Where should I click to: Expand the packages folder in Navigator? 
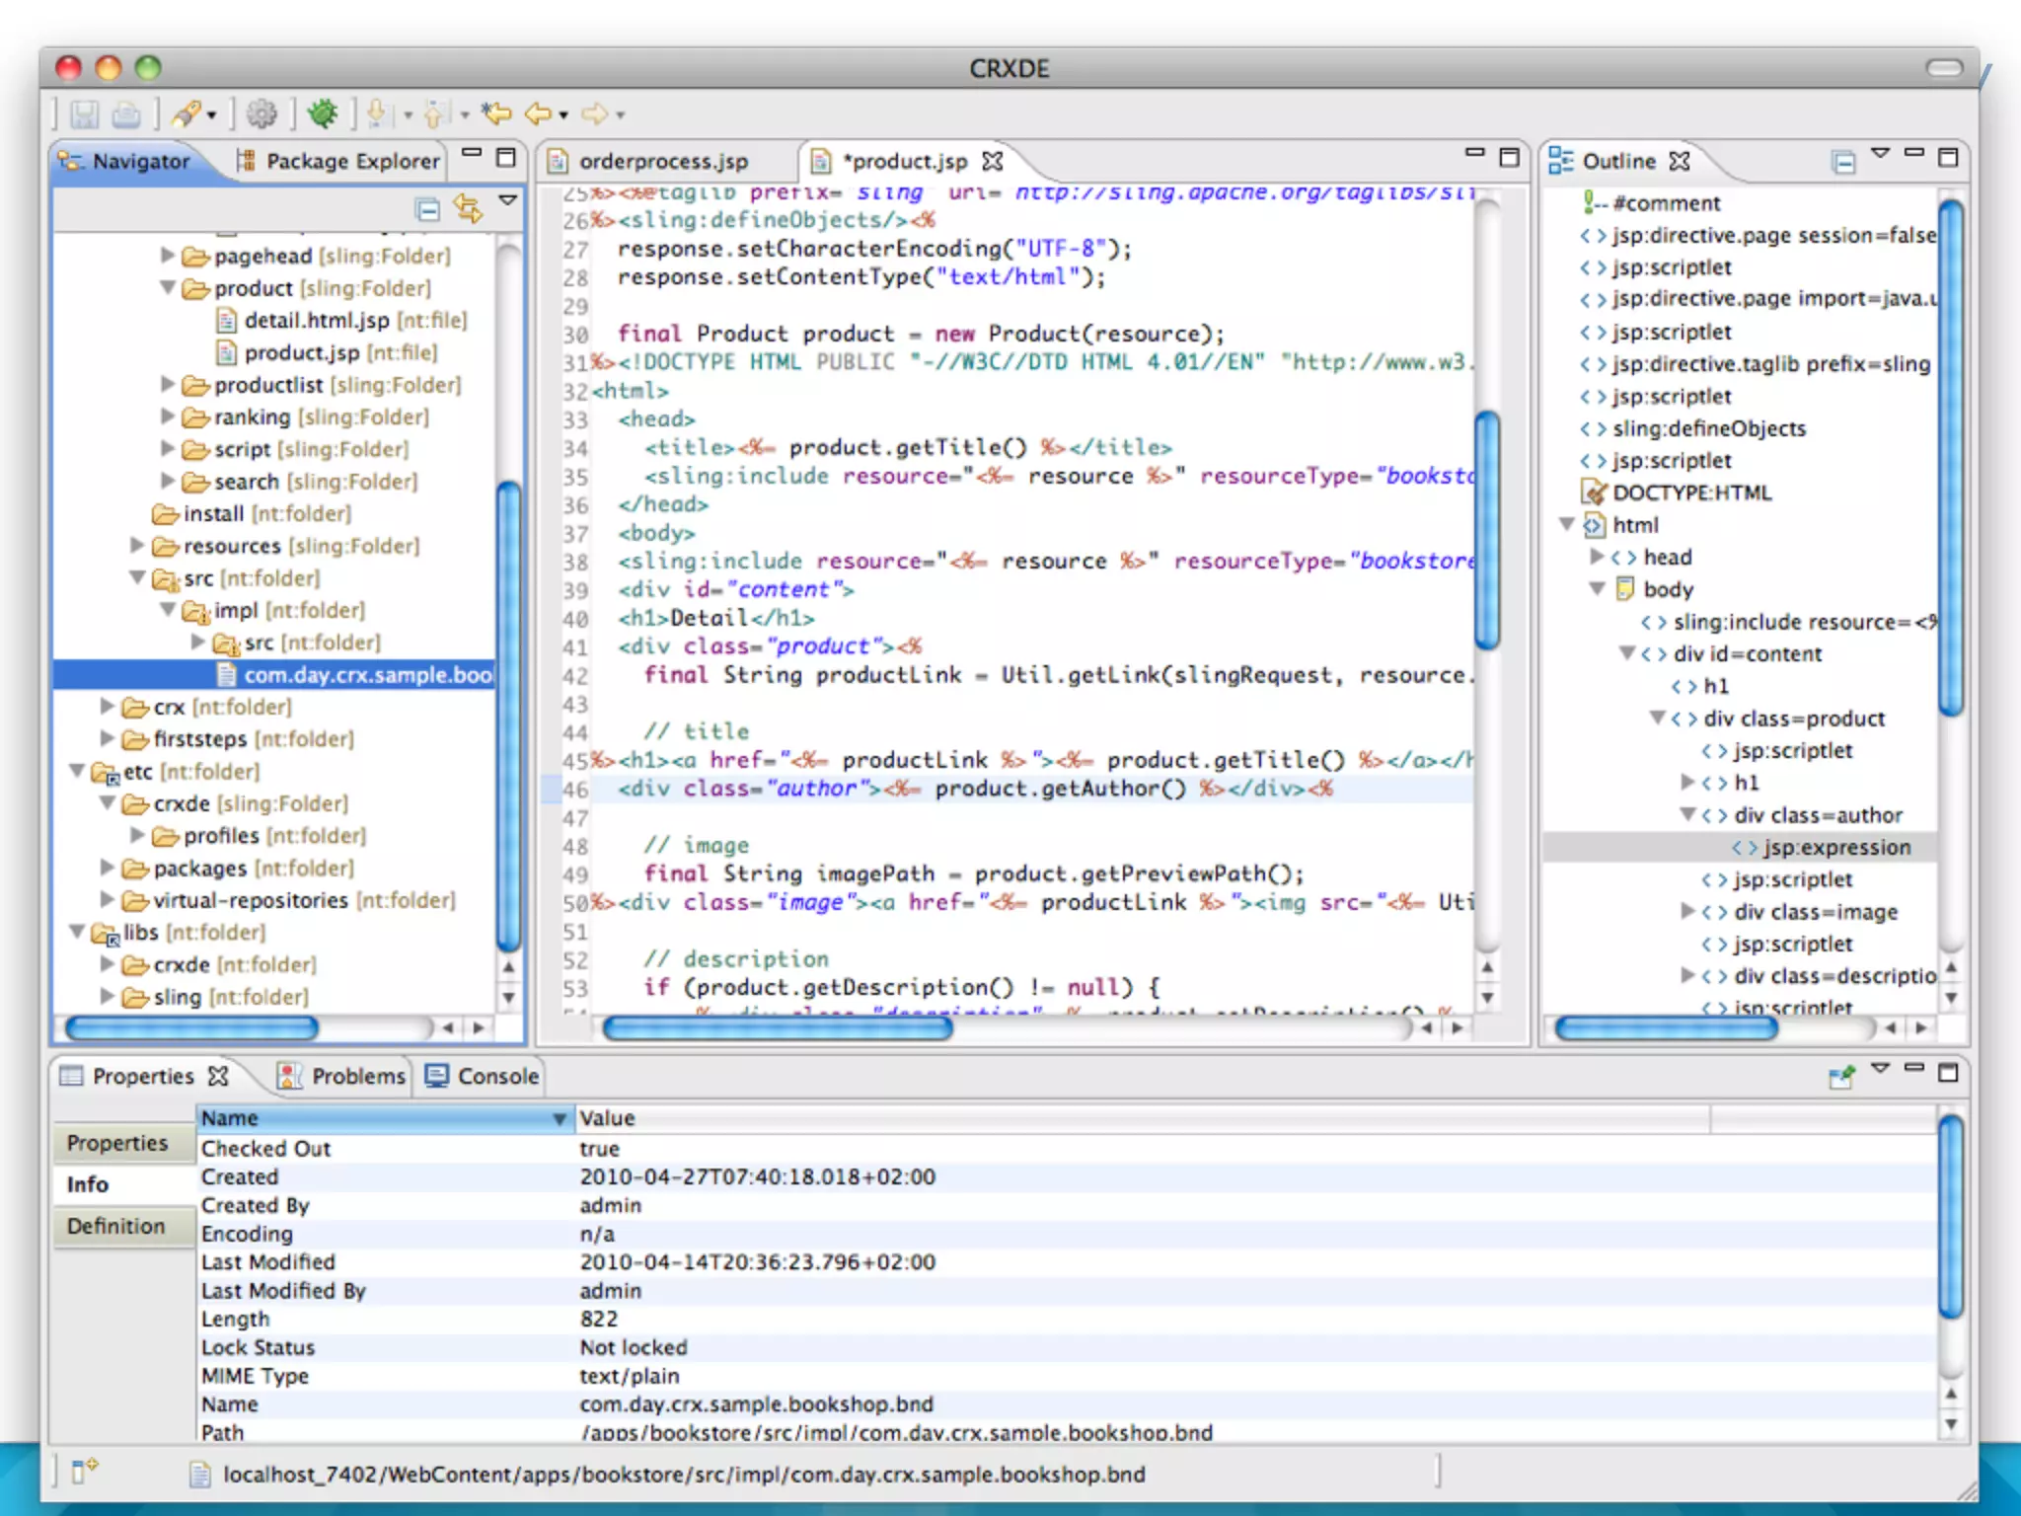(x=108, y=868)
